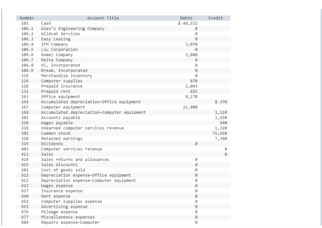This screenshot has width=322, height=228.
Task: Click account 403 Computer services revenue title
Action: 71,149
